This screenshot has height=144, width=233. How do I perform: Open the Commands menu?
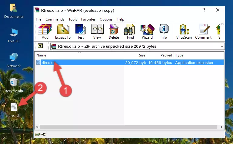(x=55, y=19)
